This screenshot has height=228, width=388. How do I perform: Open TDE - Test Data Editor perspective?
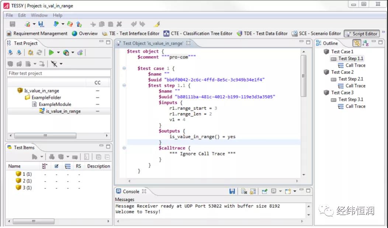[262, 34]
